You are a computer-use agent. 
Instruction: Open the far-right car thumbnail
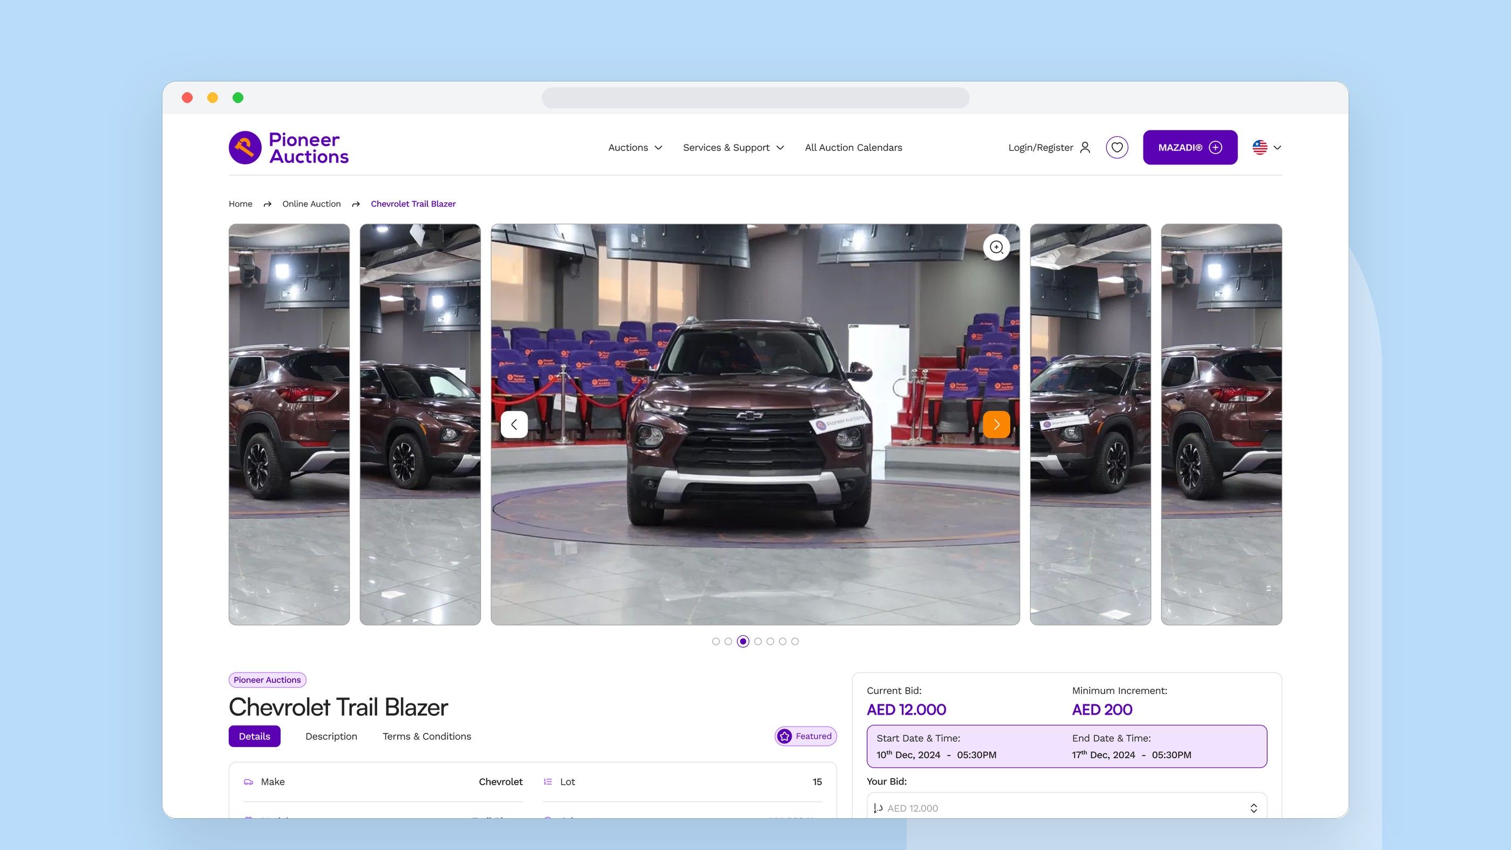(x=1221, y=424)
